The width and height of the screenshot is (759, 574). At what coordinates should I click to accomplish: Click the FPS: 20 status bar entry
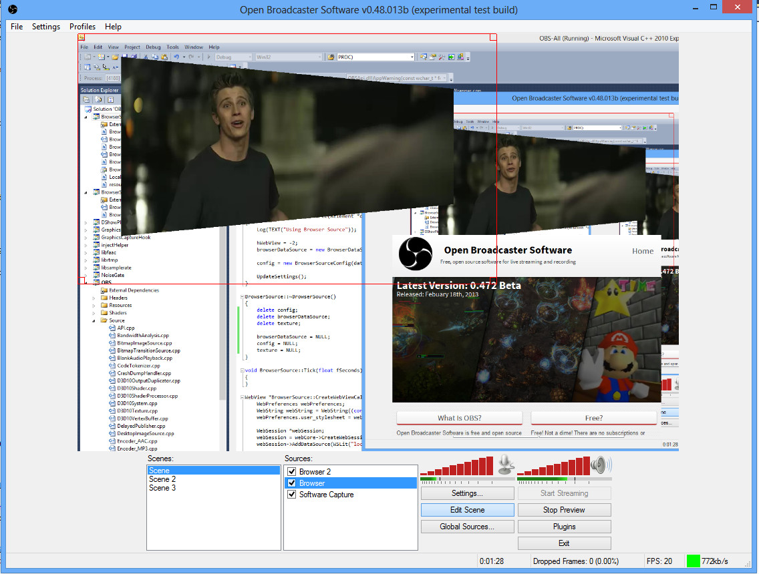pyautogui.click(x=659, y=561)
